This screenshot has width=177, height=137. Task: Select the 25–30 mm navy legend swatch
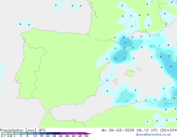[x=56, y=133]
